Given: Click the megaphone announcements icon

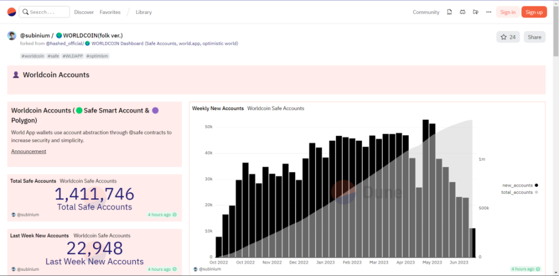Looking at the screenshot, I should coord(476,12).
